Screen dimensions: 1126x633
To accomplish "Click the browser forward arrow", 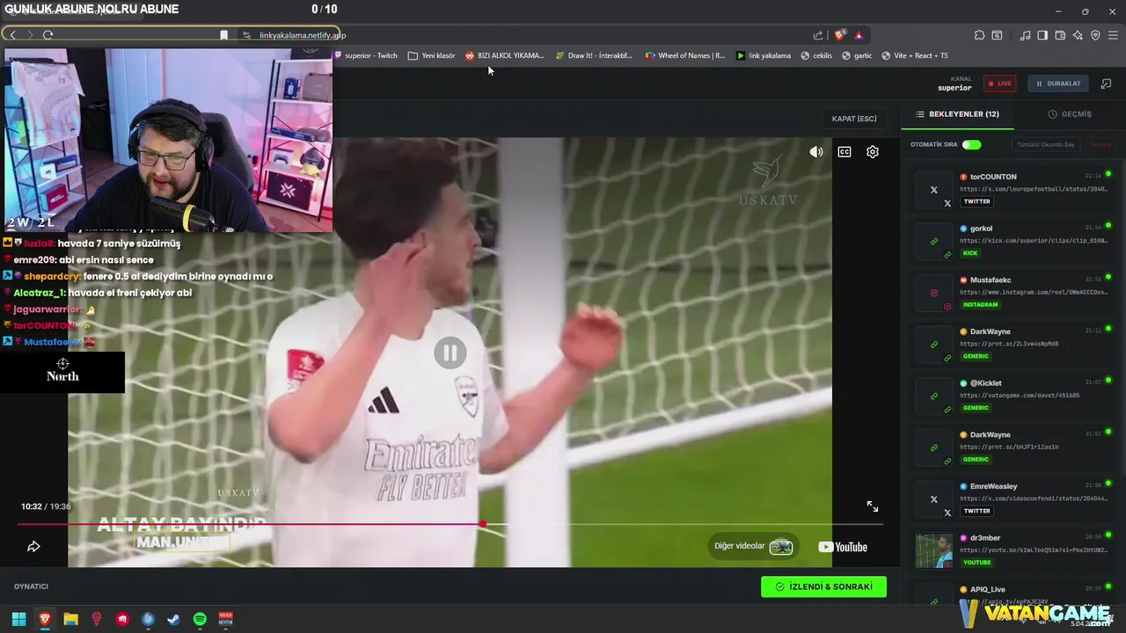I will pos(29,35).
